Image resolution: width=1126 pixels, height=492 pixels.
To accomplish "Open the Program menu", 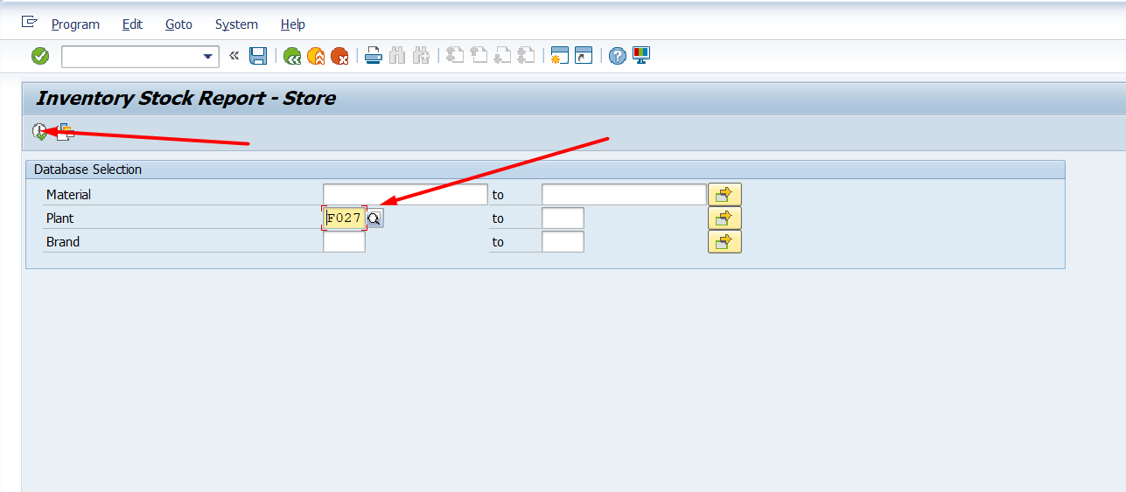I will 75,24.
